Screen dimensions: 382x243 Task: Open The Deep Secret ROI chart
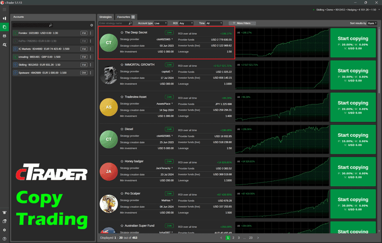tap(282, 43)
